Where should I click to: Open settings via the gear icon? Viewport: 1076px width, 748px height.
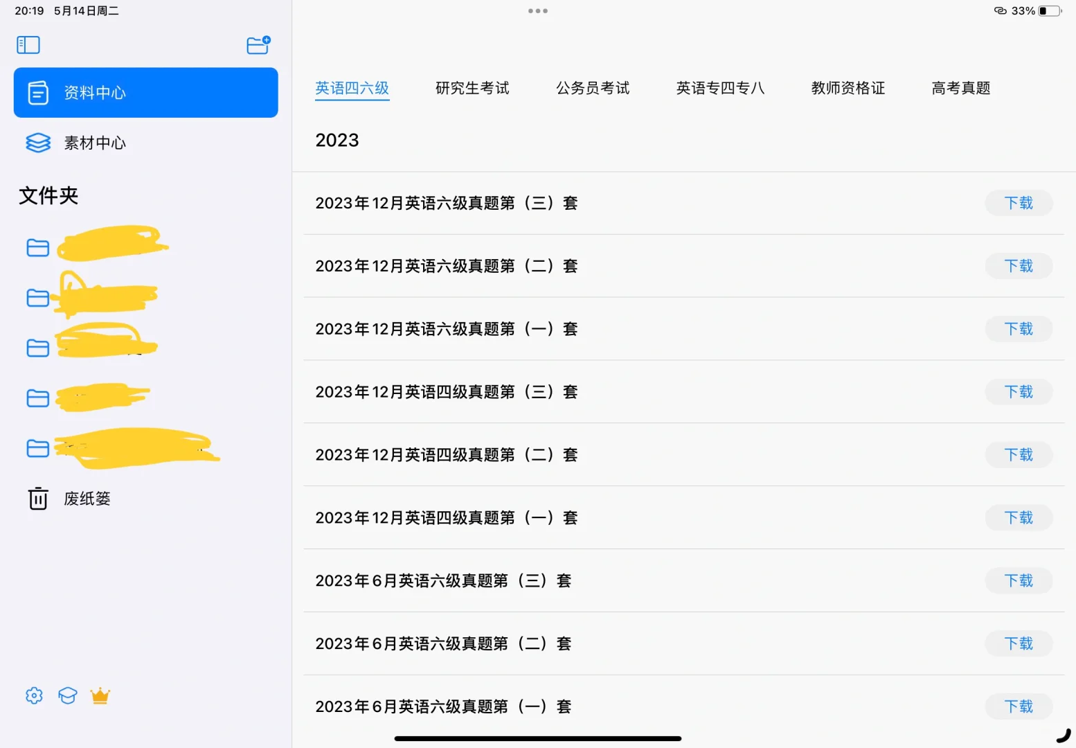click(33, 695)
